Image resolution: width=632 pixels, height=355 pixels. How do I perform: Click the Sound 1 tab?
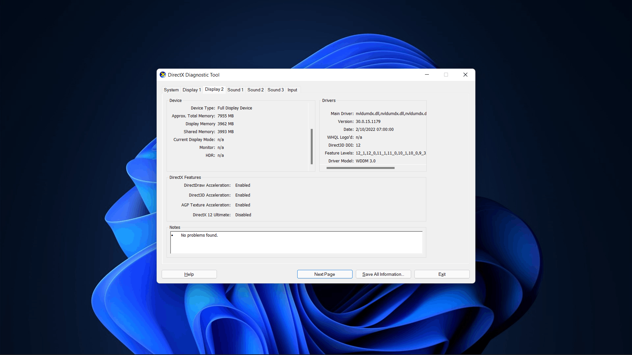(x=235, y=90)
